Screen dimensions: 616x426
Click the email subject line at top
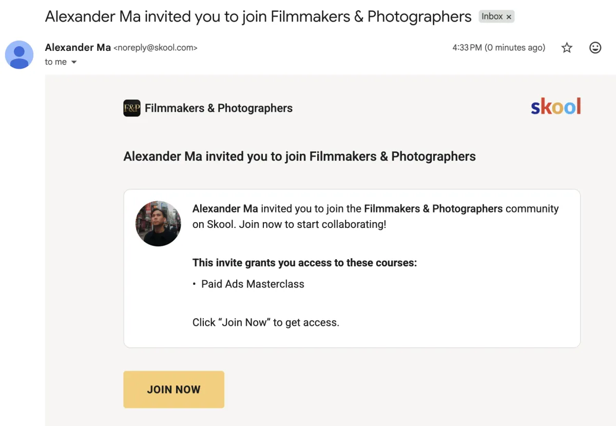click(258, 16)
